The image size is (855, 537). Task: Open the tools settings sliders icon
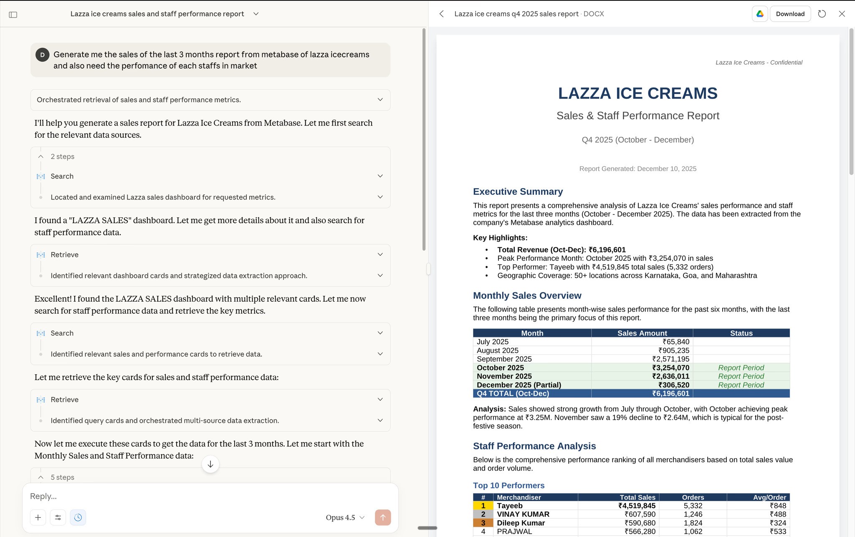[58, 517]
